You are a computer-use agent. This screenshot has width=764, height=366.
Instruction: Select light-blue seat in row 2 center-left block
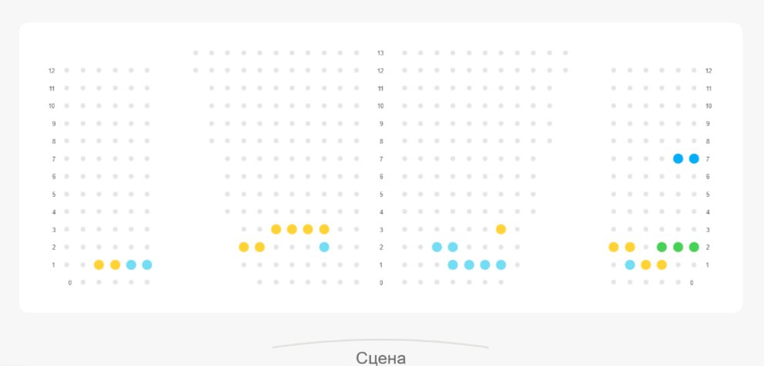click(324, 247)
